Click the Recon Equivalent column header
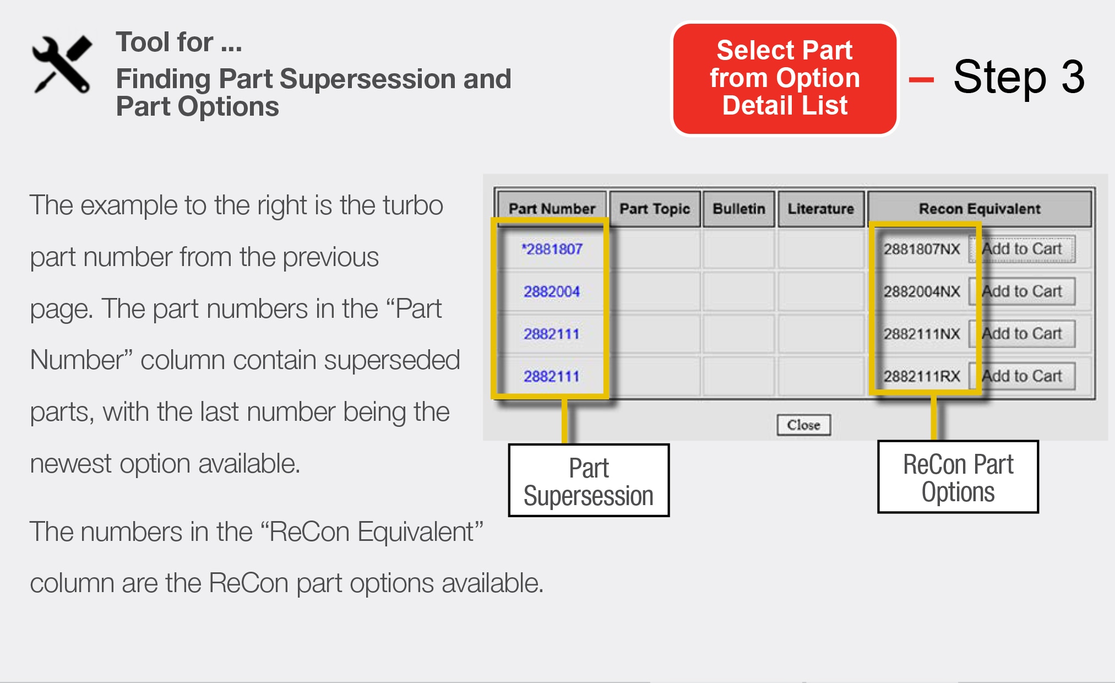The width and height of the screenshot is (1115, 683). (980, 209)
